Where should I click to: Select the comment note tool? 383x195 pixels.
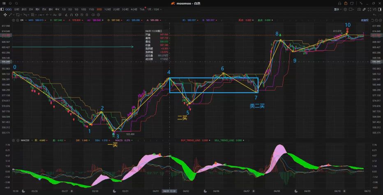tap(60, 15)
